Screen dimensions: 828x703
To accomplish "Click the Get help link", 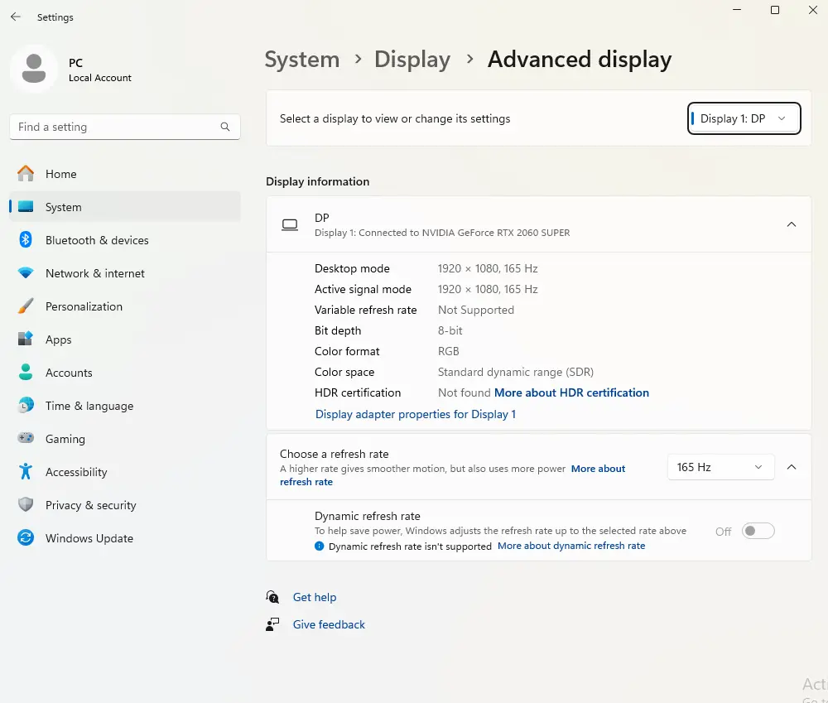I will point(315,597).
